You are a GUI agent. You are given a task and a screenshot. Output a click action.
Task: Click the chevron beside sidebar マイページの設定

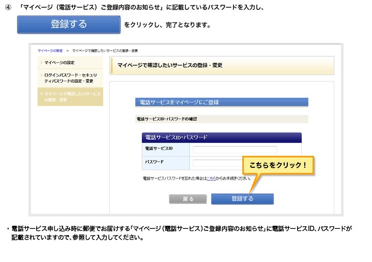click(41, 63)
